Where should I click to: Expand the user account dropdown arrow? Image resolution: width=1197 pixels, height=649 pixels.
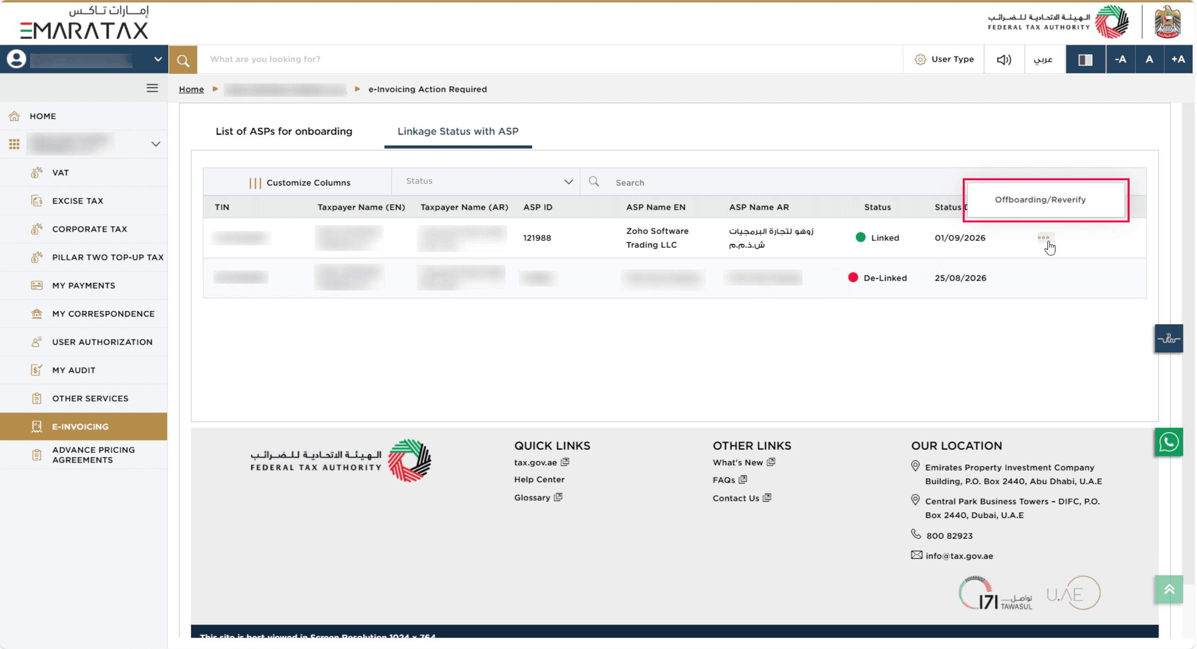pyautogui.click(x=158, y=59)
